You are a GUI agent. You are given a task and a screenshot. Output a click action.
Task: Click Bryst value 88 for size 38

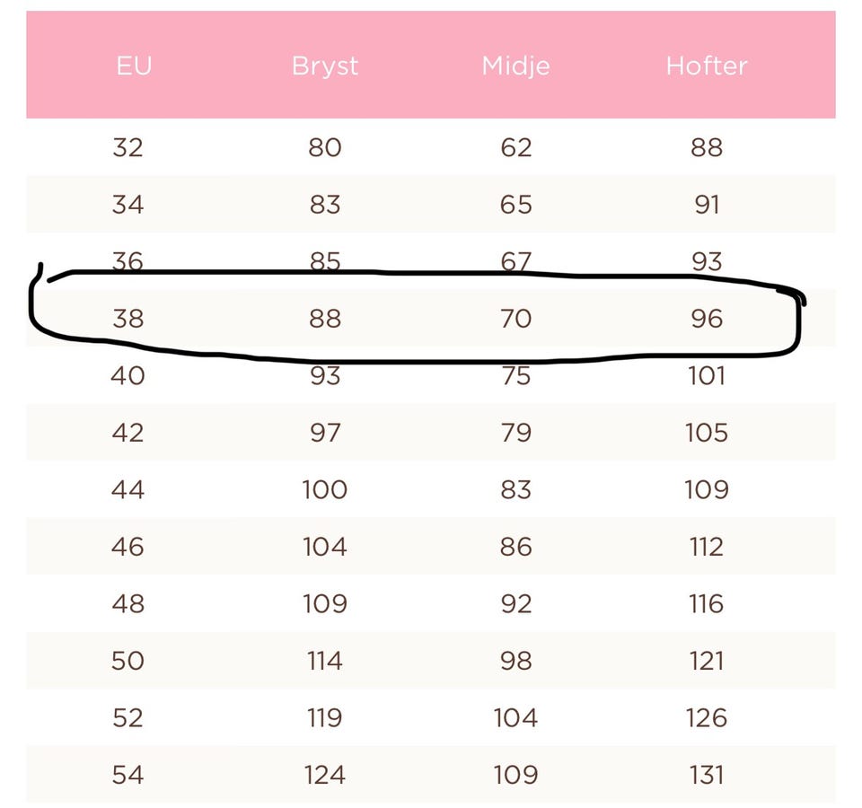point(325,319)
